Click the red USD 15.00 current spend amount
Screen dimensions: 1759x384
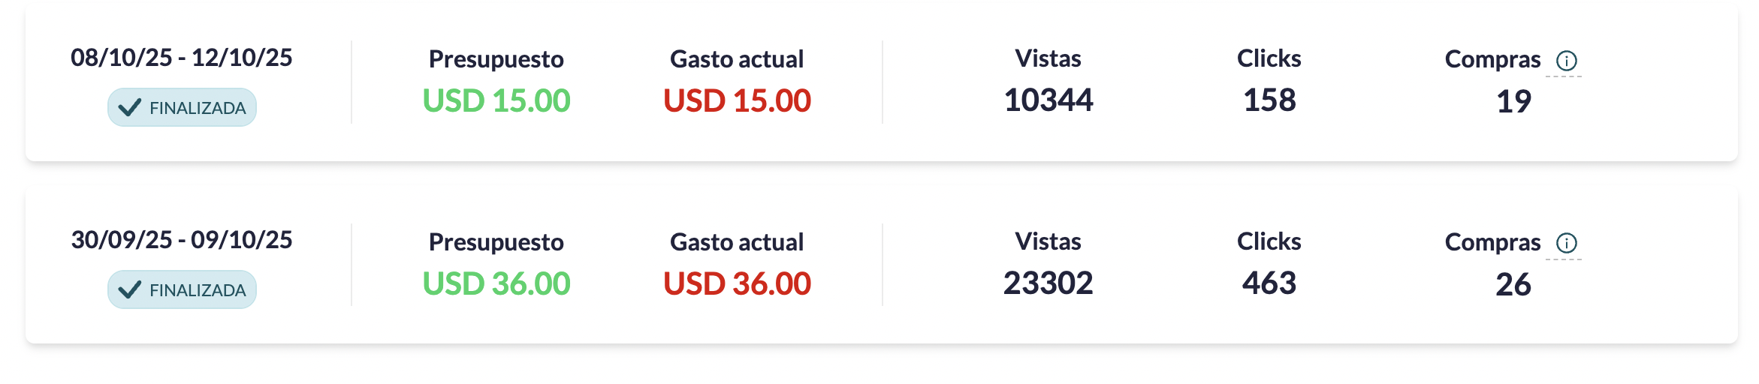[x=737, y=100]
